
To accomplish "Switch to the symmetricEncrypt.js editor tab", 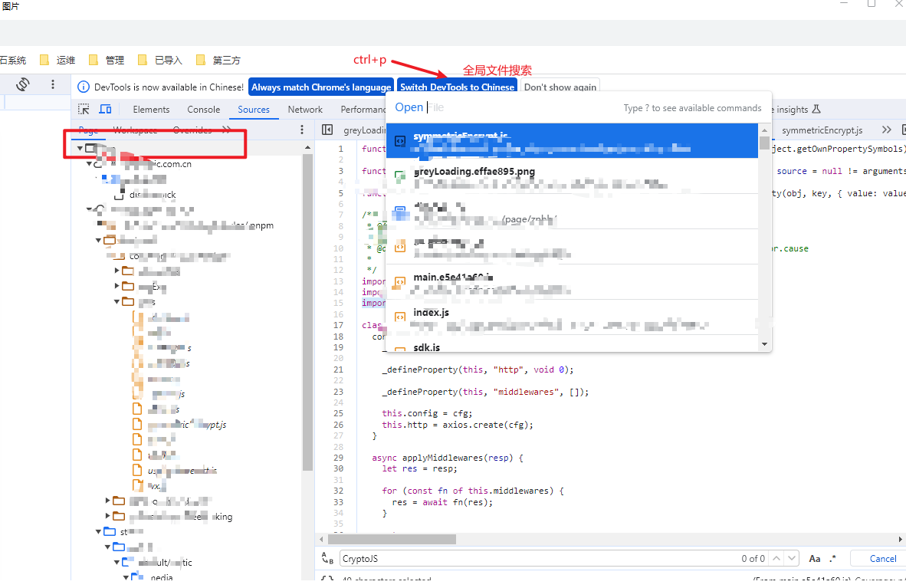I will coord(822,130).
